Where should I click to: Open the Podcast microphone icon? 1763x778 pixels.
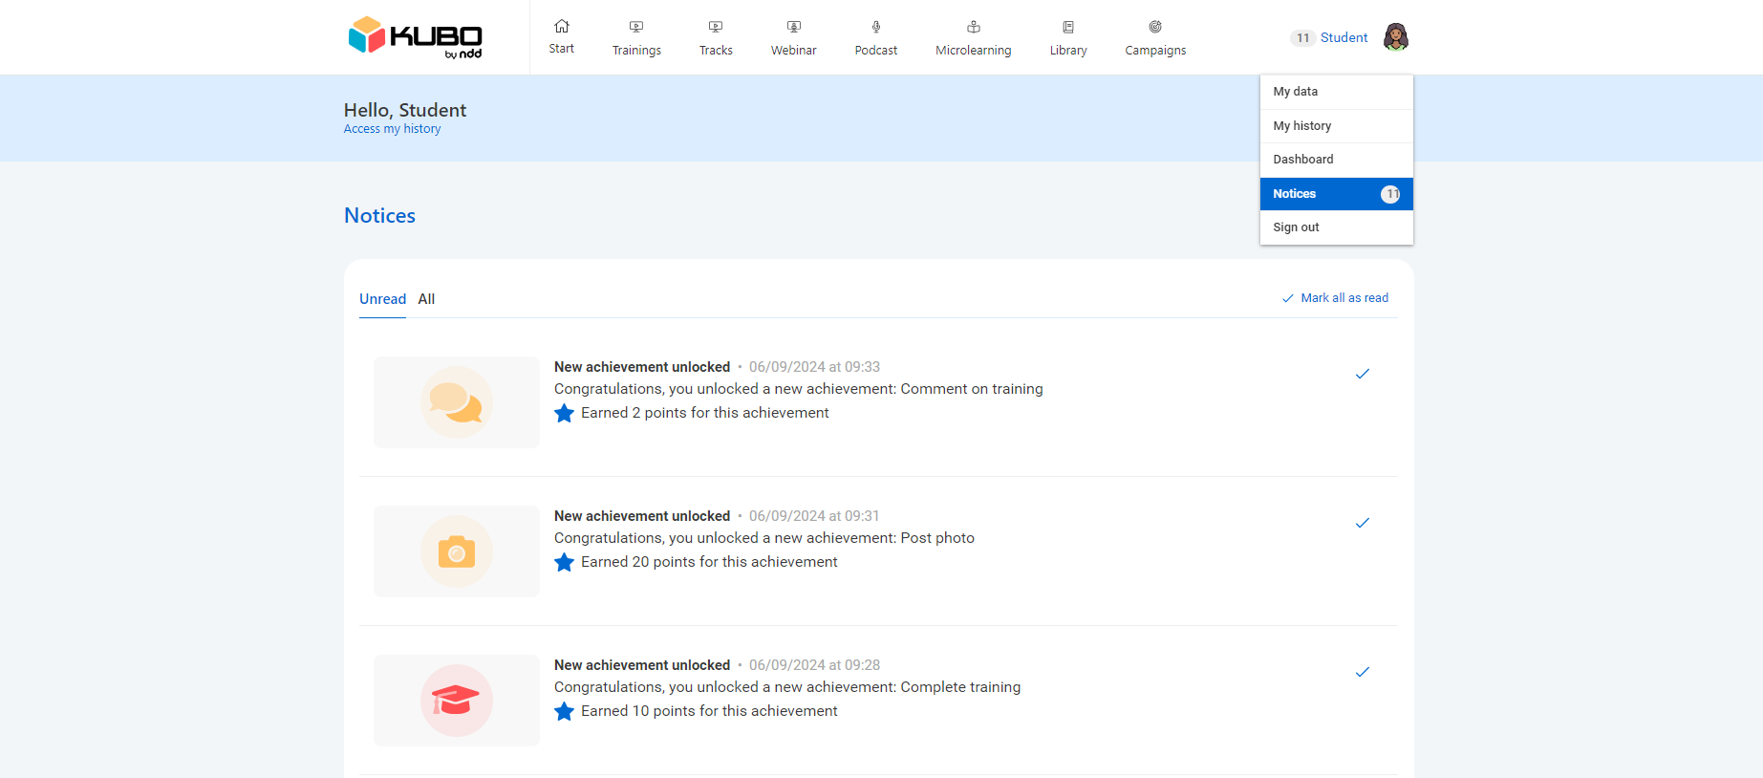pyautogui.click(x=875, y=27)
